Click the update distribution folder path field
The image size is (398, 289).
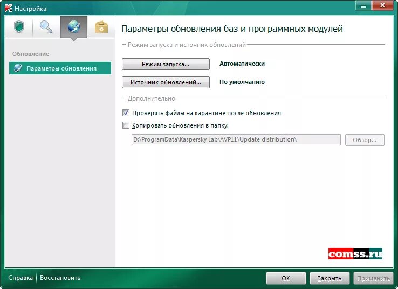[x=236, y=140]
